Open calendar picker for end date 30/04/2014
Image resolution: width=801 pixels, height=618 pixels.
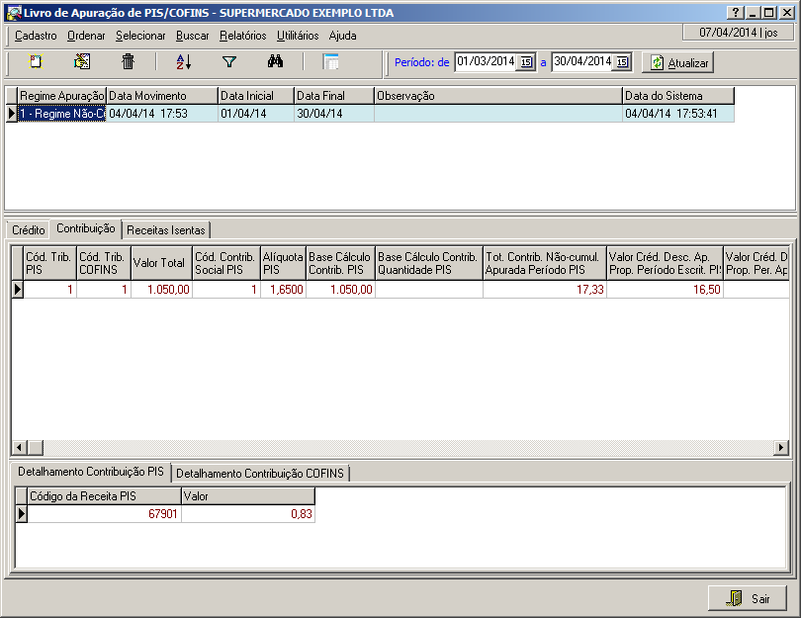(x=623, y=62)
